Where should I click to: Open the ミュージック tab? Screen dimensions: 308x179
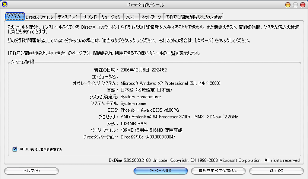(x=112, y=17)
